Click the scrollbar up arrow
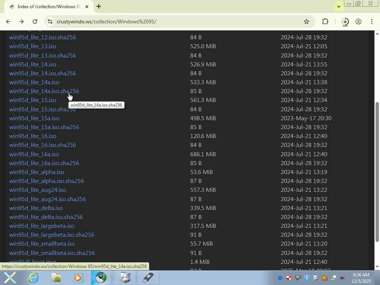 377,33
